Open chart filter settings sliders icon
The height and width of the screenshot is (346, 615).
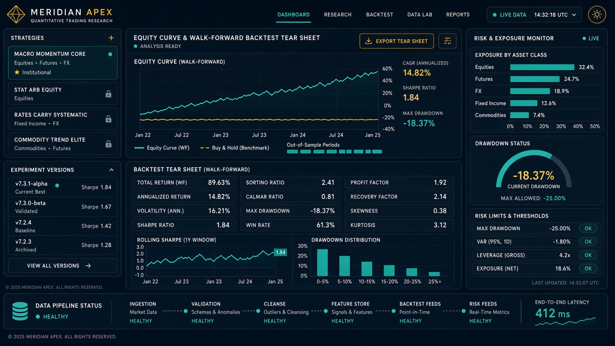(447, 41)
